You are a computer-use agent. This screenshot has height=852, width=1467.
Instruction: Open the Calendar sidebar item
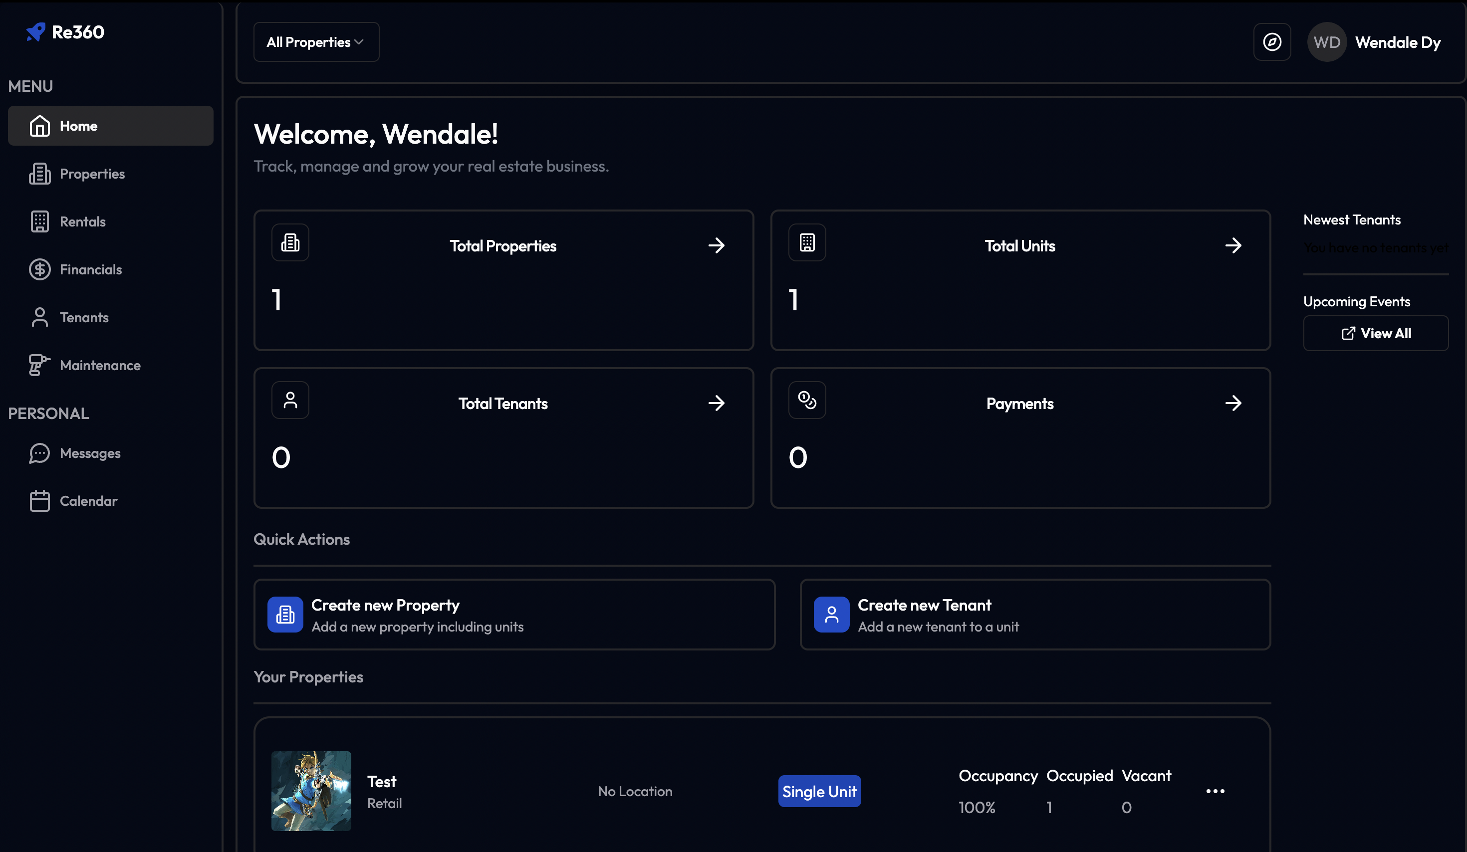(x=88, y=501)
